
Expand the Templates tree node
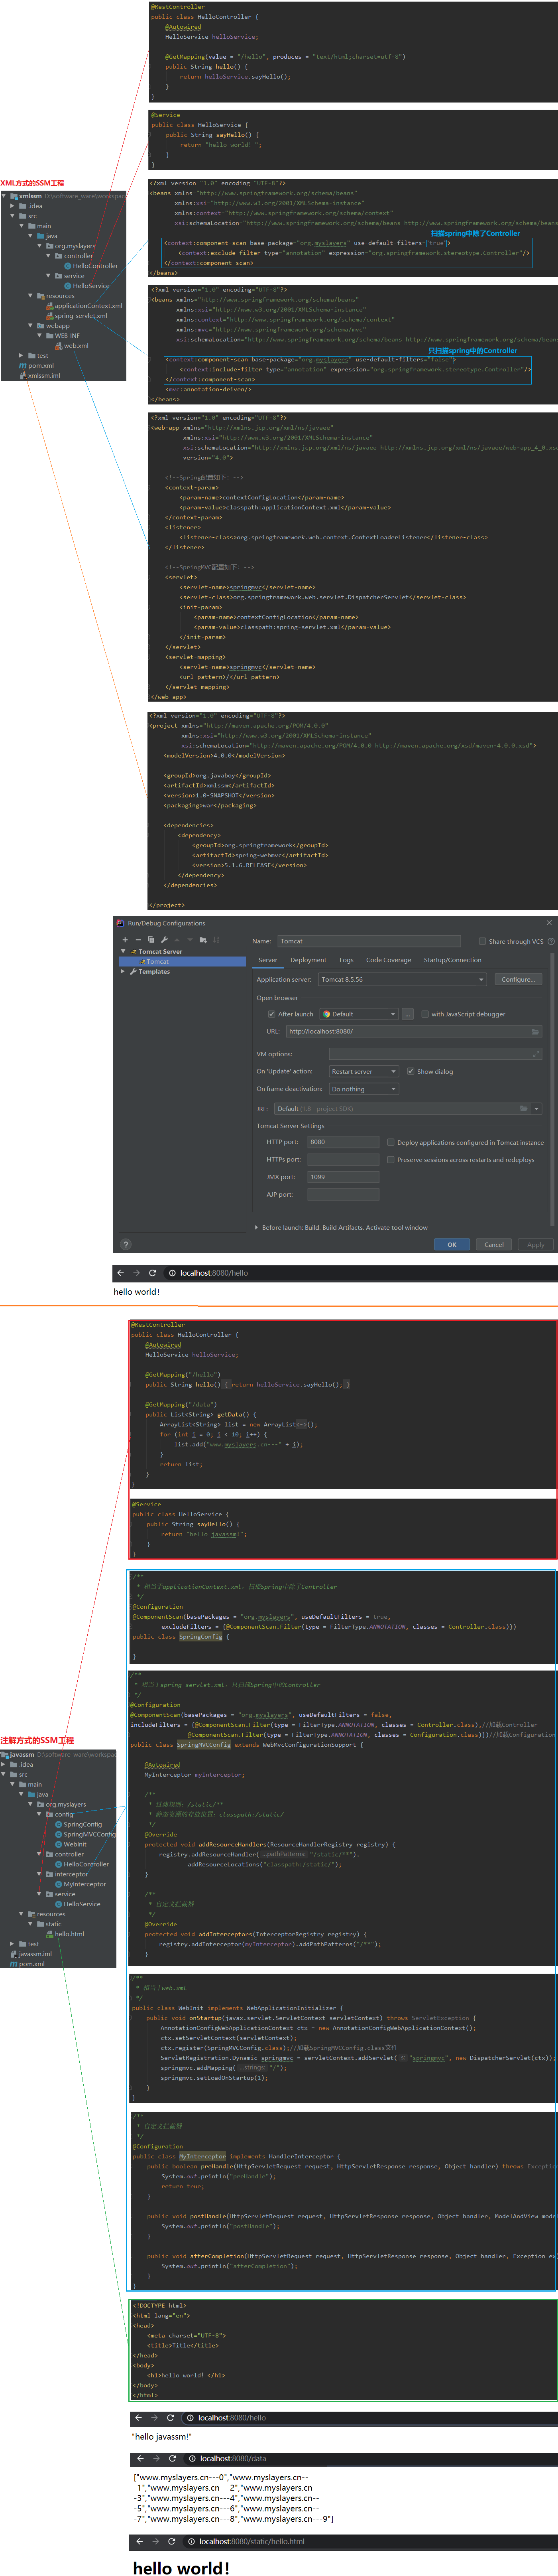click(123, 972)
